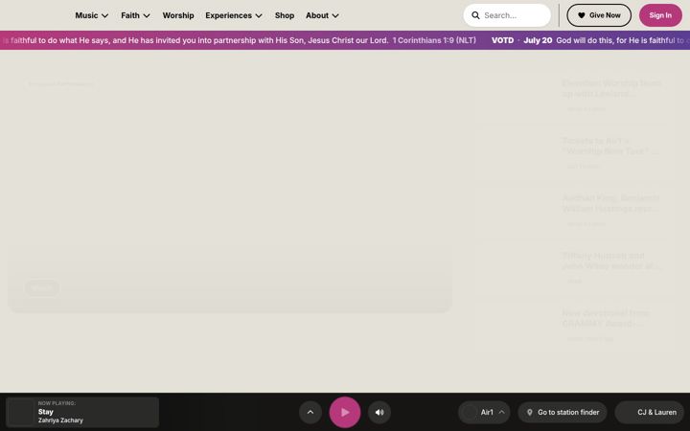690x431 pixels.
Task: Open the Air1 station selector
Action: pyautogui.click(x=484, y=412)
